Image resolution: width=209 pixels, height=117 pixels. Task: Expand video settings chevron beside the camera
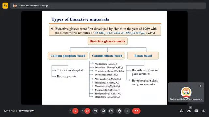pos(83,111)
